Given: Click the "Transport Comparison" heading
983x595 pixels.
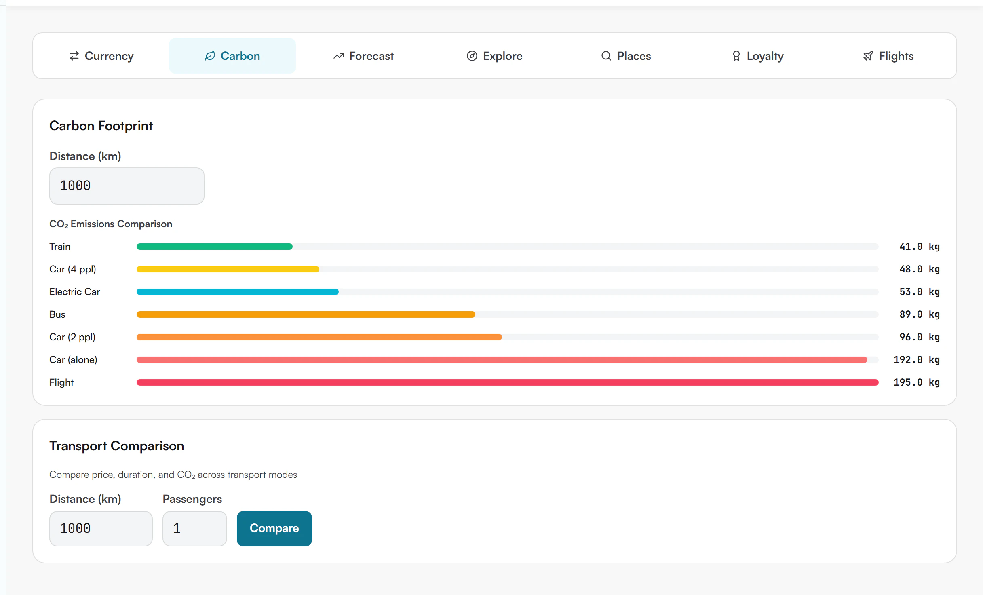Looking at the screenshot, I should [x=117, y=446].
